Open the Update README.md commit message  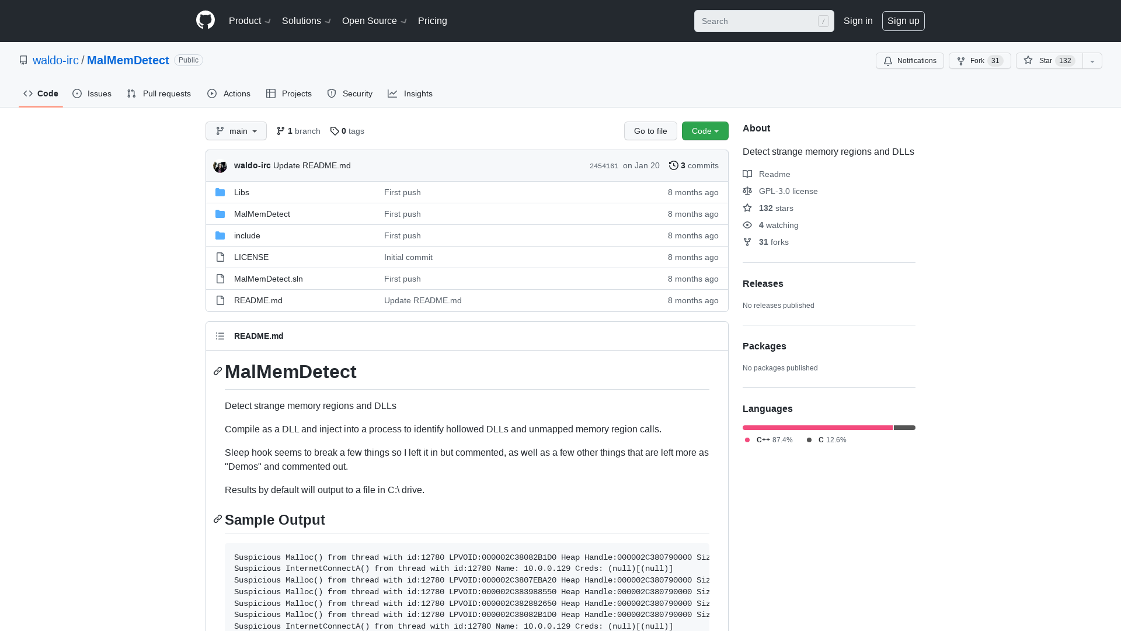pyautogui.click(x=312, y=165)
